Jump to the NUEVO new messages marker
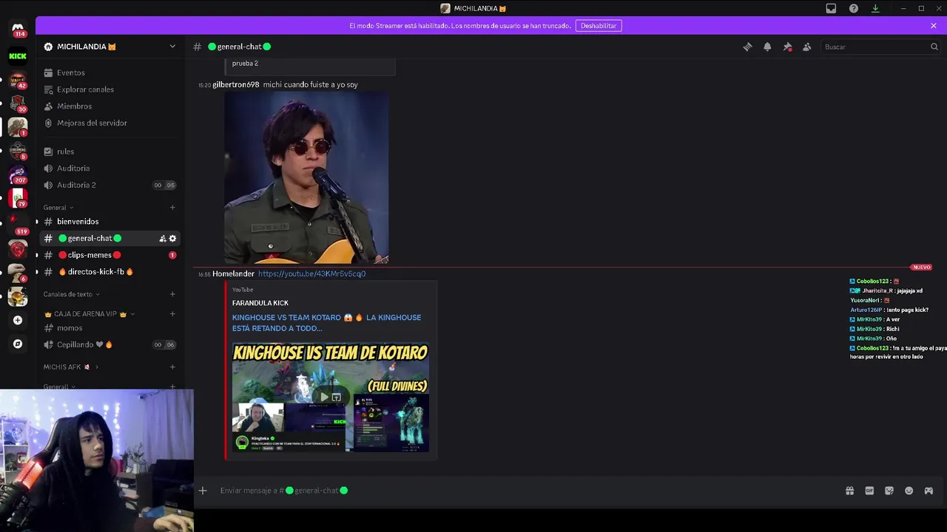Image resolution: width=947 pixels, height=532 pixels. coord(921,267)
